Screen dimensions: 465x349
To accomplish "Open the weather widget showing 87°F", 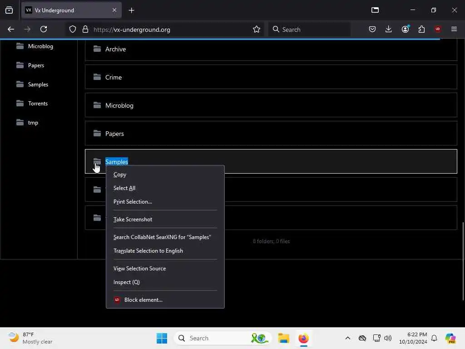I will [30, 338].
